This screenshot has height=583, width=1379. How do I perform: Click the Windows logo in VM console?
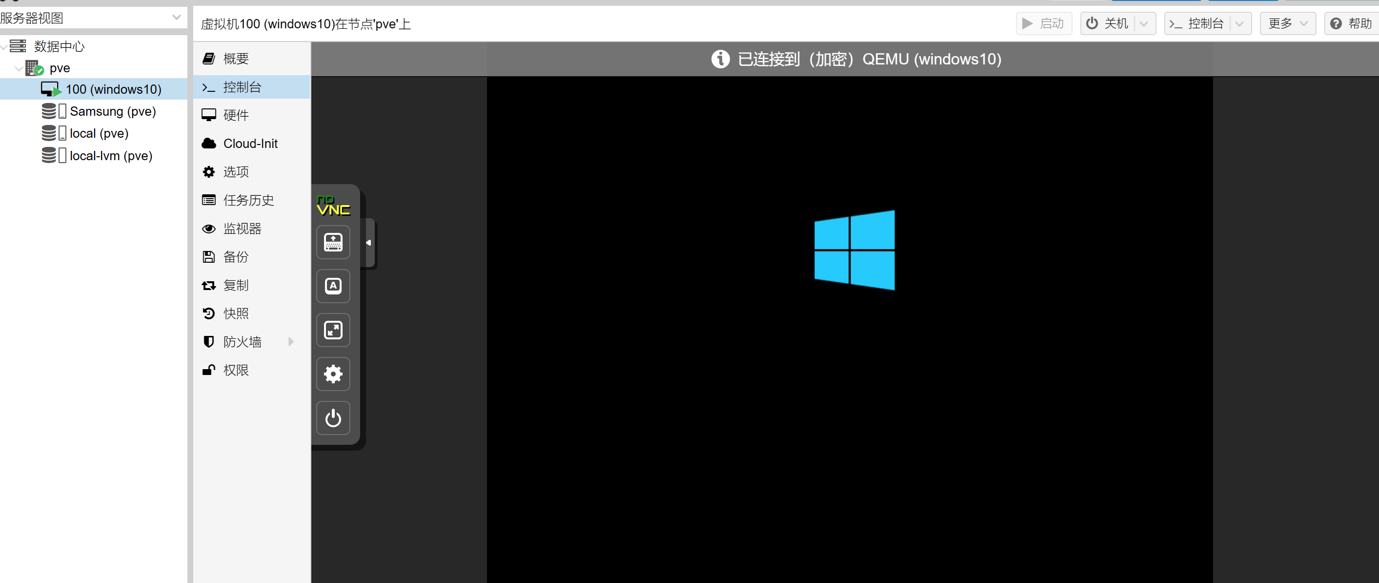click(854, 250)
